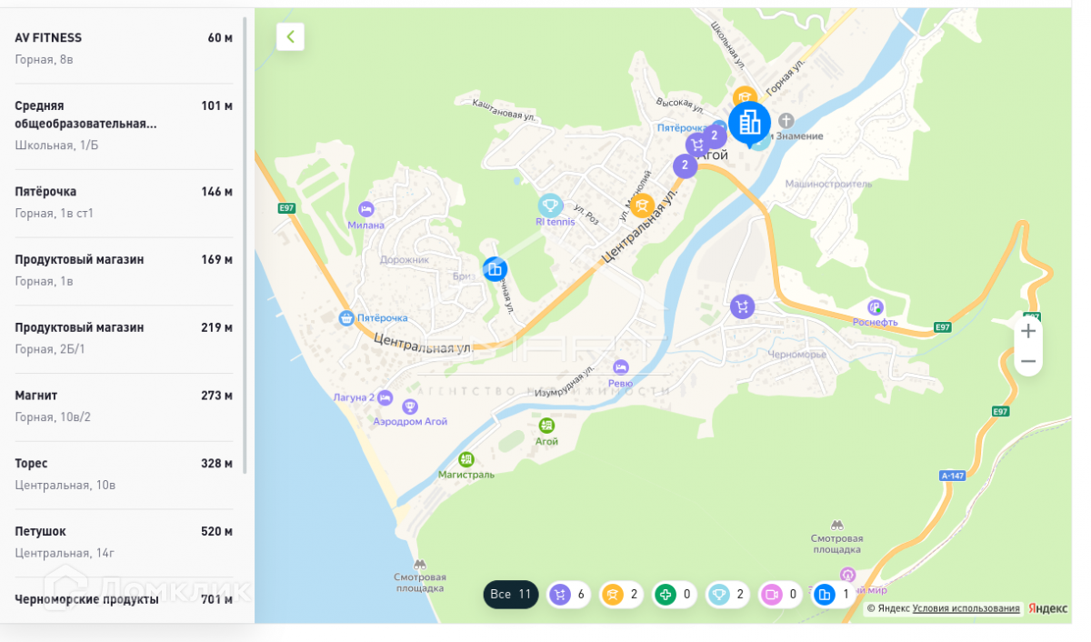
Task: Zoom out on the map
Action: pos(1028,361)
